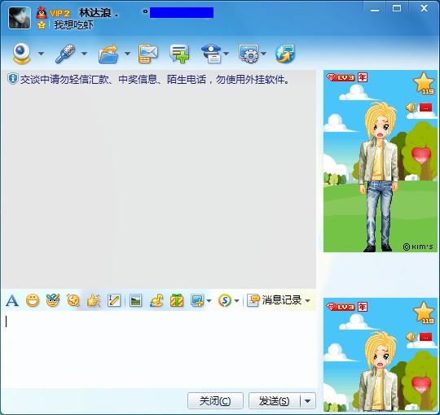The width and height of the screenshot is (440, 415).
Task: Click upper QQ Show red message bubble
Action: tap(425, 107)
